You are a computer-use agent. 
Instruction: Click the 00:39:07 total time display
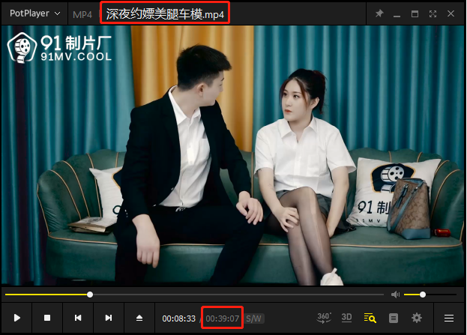click(223, 319)
